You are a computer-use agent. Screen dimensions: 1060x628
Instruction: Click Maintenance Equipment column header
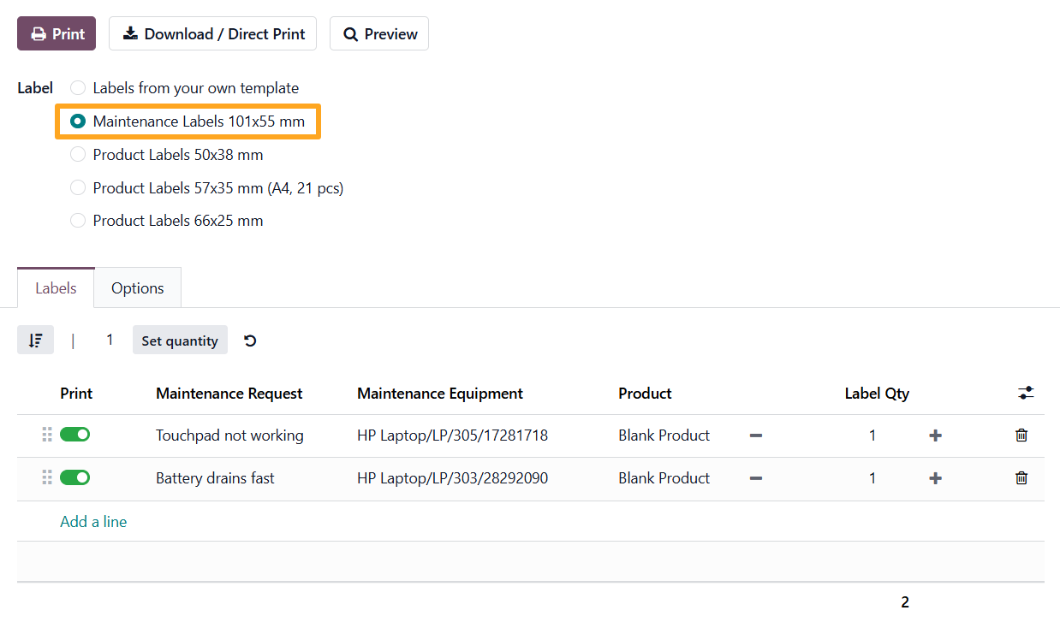tap(440, 394)
